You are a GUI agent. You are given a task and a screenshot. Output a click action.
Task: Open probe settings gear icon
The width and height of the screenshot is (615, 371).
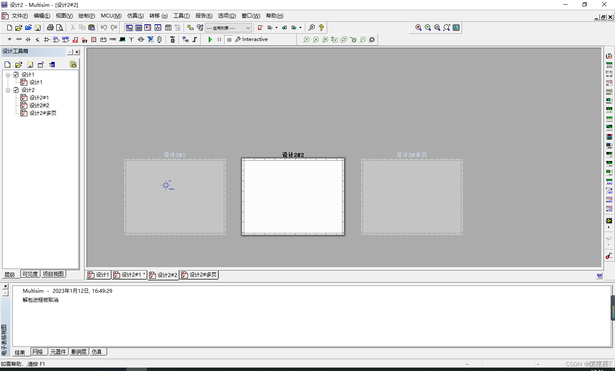[372, 40]
